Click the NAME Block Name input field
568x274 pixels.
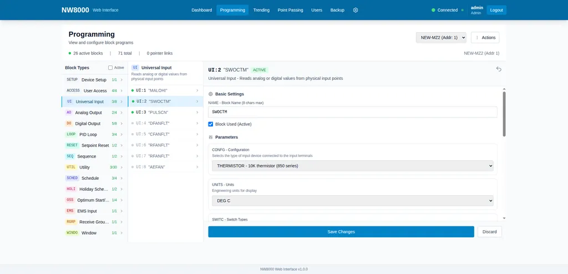tap(352, 112)
